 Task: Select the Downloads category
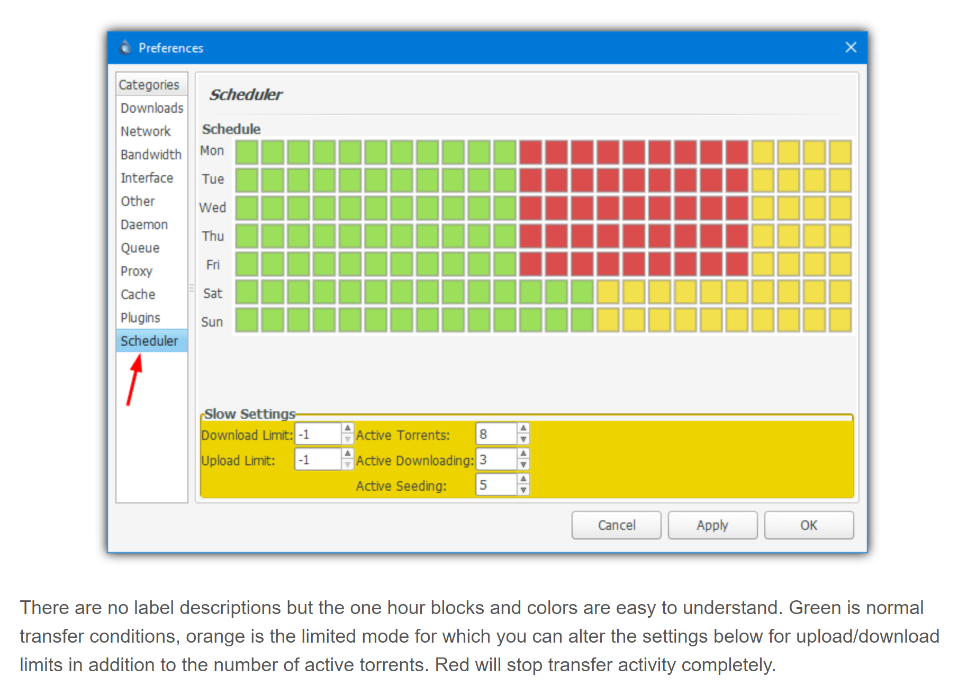(x=151, y=107)
